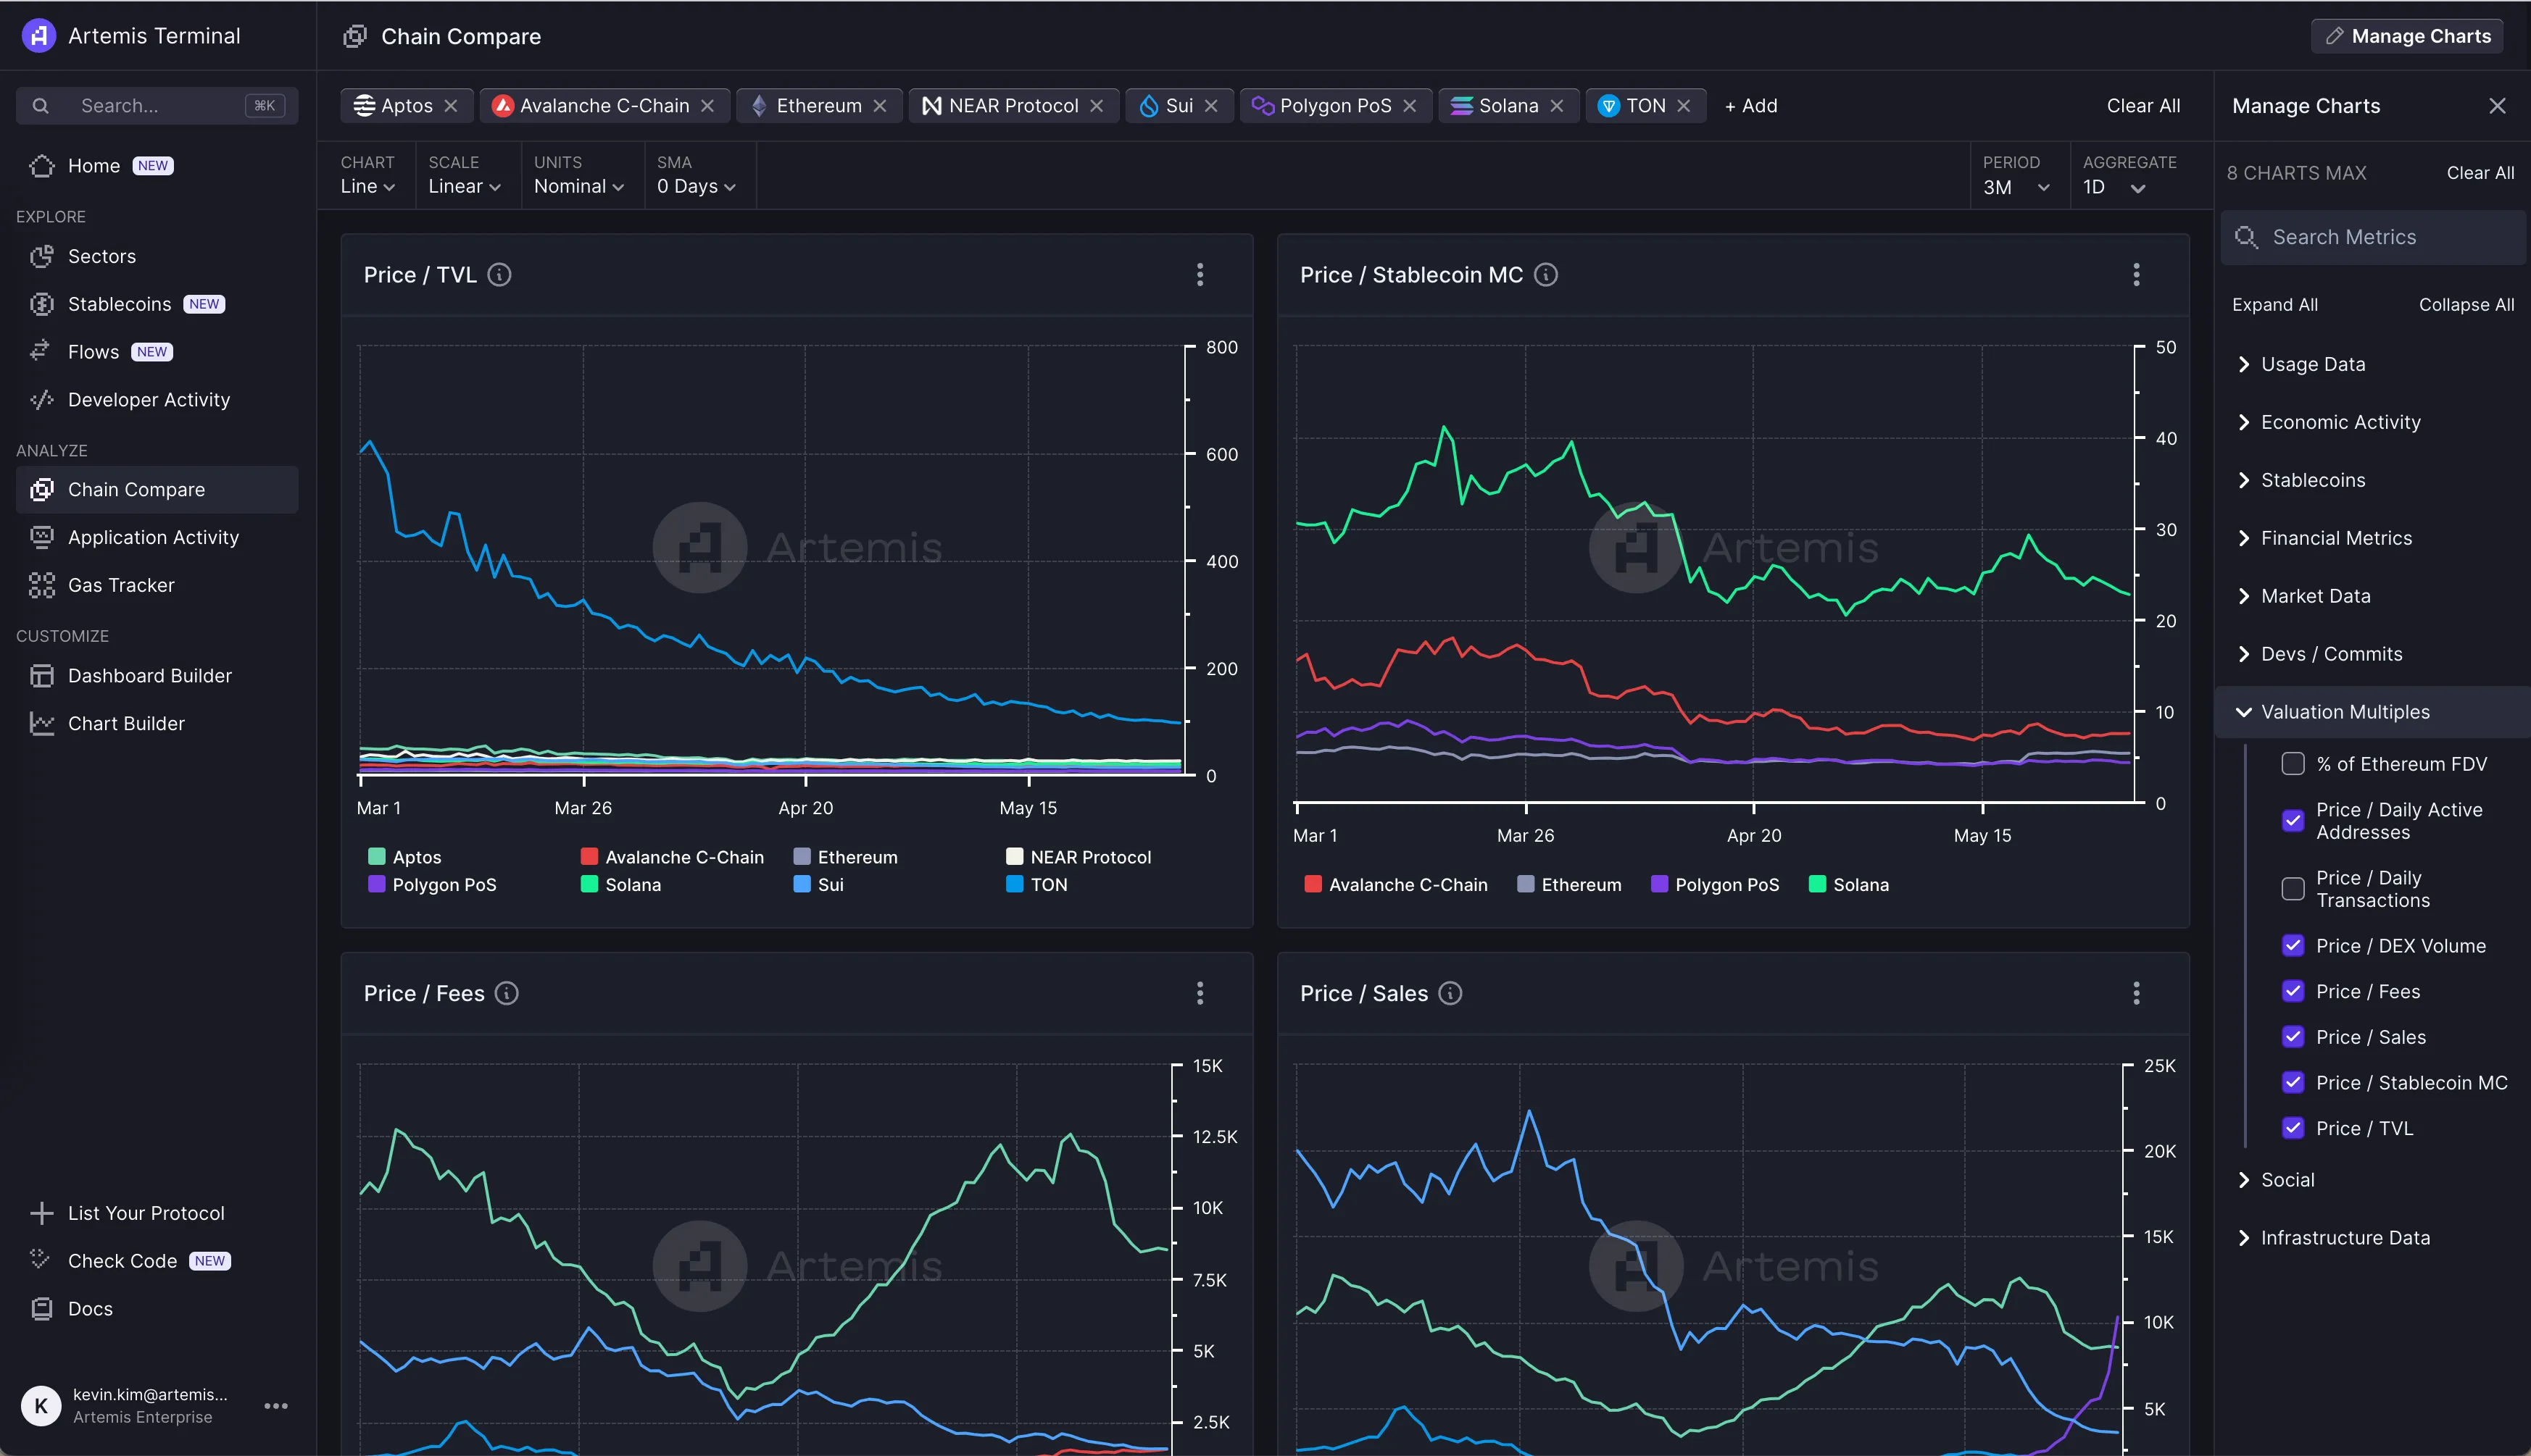Open Price / Sales three-dots menu

coord(2137,993)
